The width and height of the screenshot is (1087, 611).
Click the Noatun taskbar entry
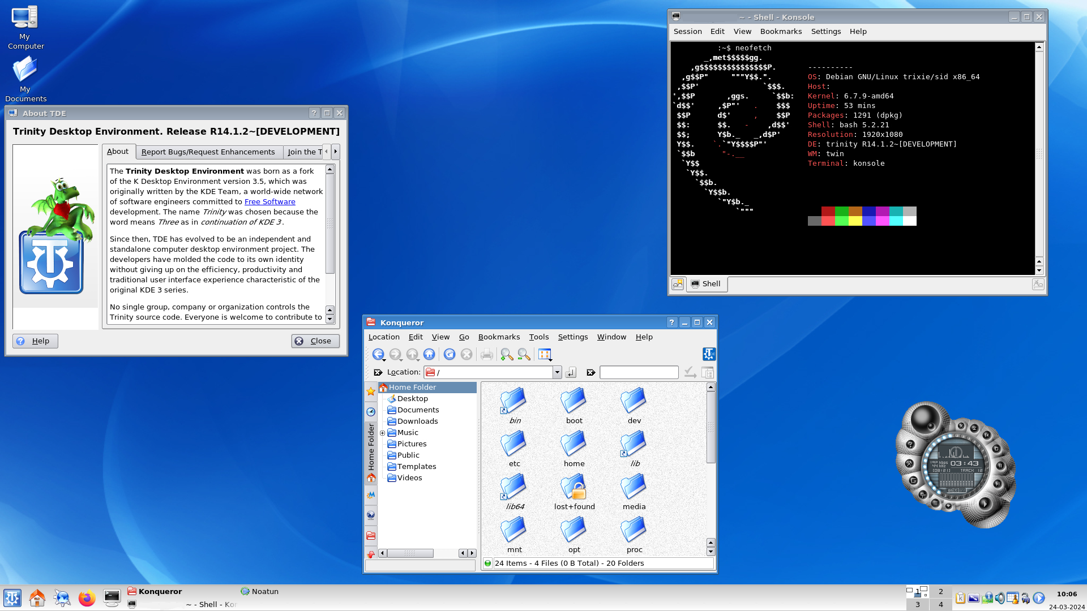click(260, 591)
